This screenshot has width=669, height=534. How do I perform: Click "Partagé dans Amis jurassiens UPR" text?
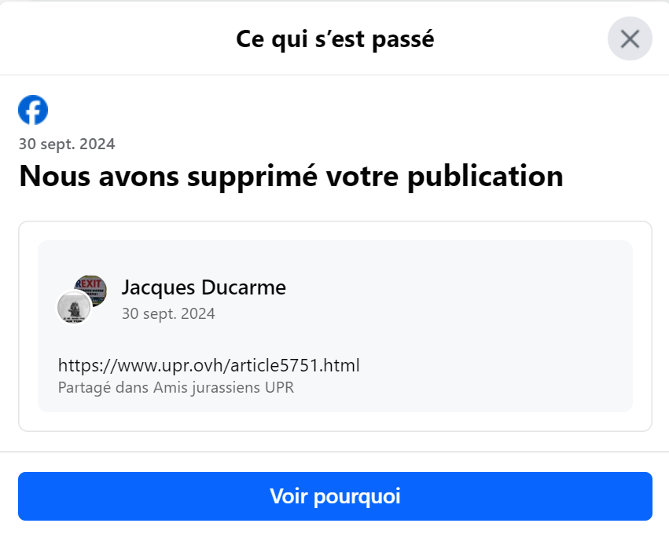(x=176, y=388)
